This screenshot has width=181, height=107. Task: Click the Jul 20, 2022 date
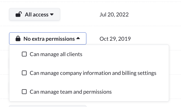click(114, 15)
